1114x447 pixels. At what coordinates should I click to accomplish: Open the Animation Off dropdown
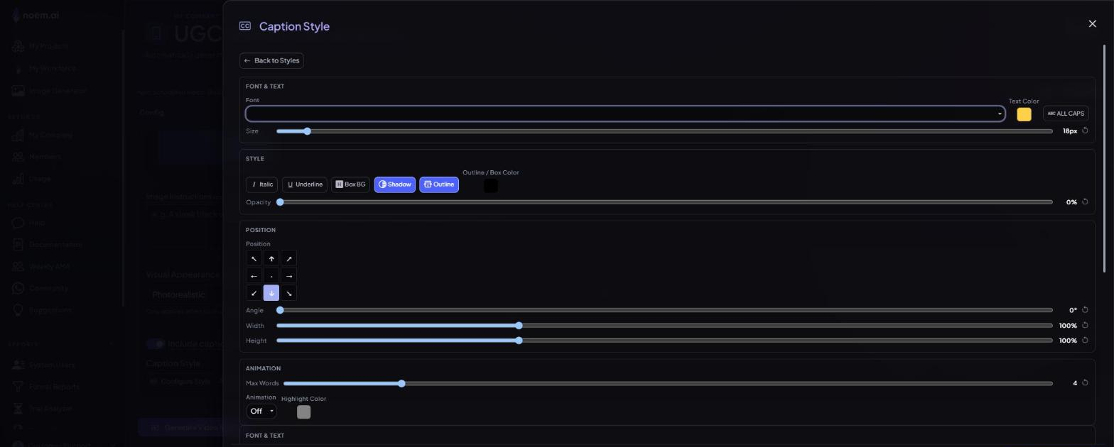[x=261, y=411]
